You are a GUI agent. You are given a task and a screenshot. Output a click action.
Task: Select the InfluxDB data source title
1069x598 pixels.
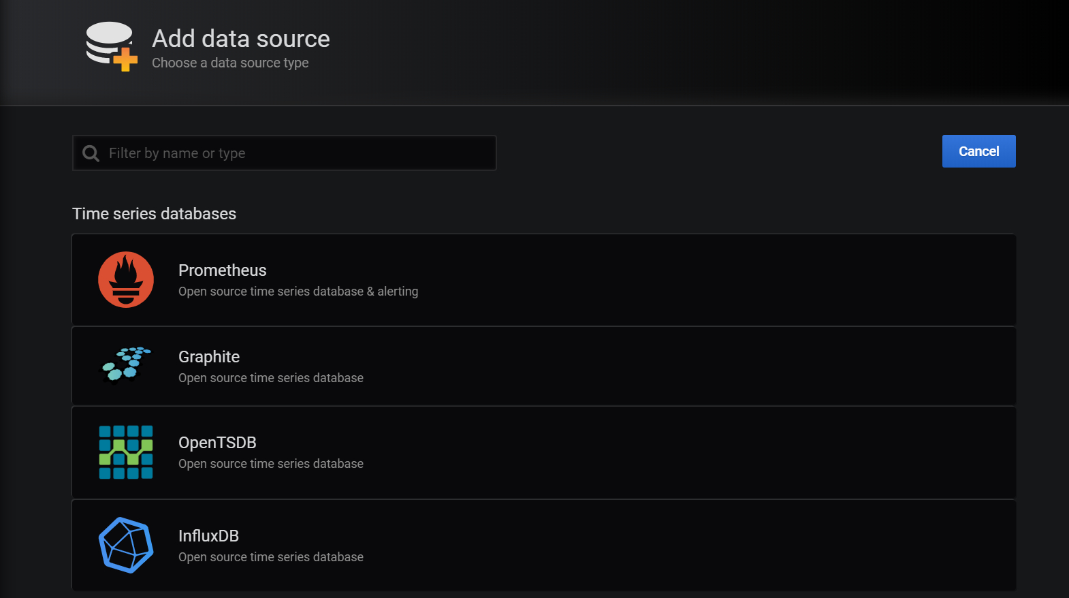pyautogui.click(x=208, y=536)
